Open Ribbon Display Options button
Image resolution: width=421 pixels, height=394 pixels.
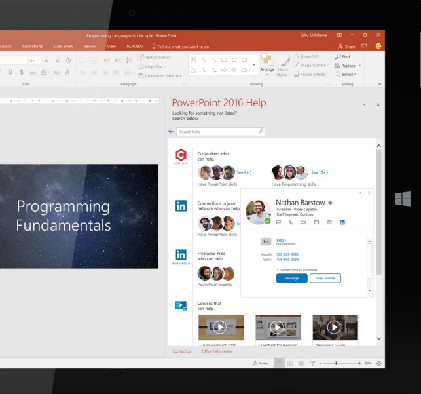(x=339, y=35)
